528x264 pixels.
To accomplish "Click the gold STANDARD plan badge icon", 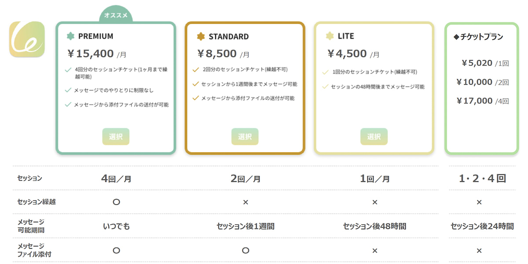I will point(201,36).
